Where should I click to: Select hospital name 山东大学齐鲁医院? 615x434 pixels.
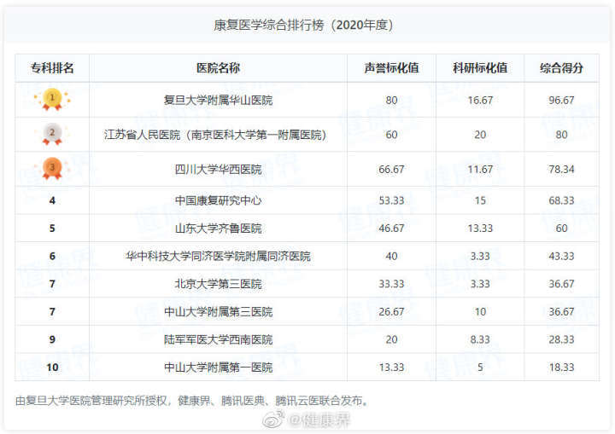(218, 229)
